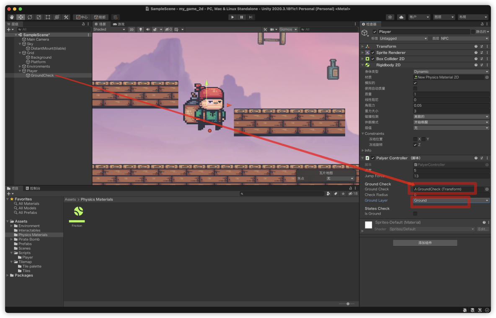Collapse the Rigidbody 2D component

(x=363, y=65)
